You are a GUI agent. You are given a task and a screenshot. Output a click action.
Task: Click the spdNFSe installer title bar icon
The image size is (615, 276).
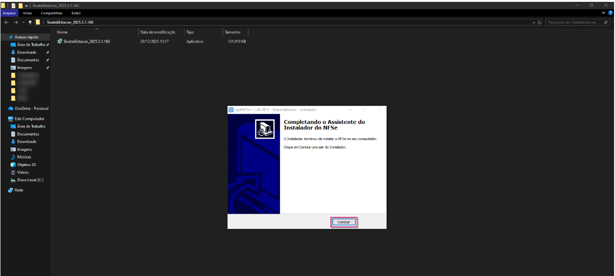[x=231, y=110]
